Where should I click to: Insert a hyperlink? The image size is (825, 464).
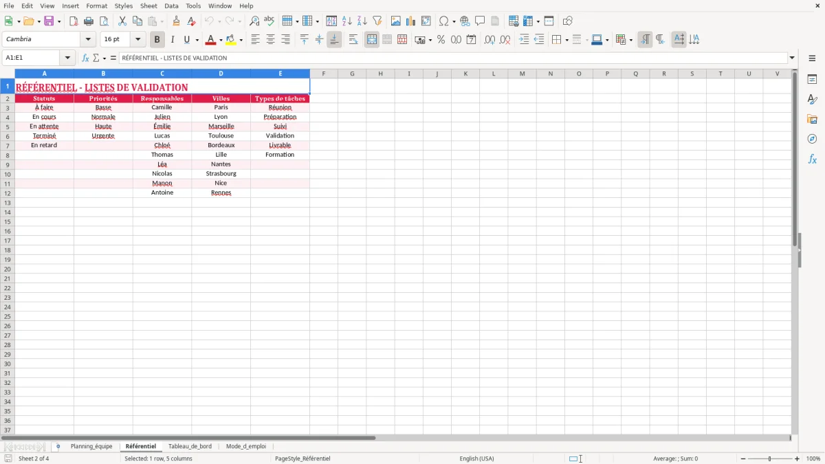click(465, 21)
